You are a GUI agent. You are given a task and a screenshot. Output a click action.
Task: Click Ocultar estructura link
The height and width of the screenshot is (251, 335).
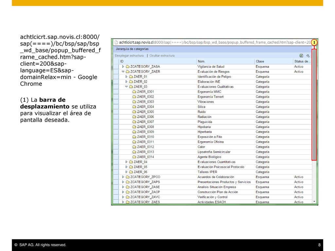coord(162,56)
